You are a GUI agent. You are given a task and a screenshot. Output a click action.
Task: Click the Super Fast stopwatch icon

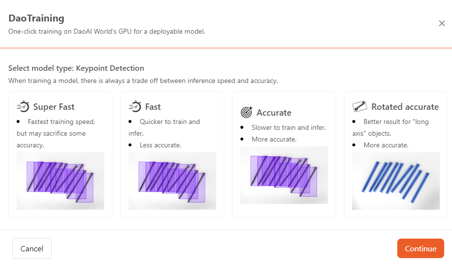pos(23,106)
